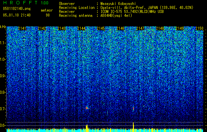Click the timestamp 05.01.10 21:40
Screen dimensions: 207x132
[17, 15]
